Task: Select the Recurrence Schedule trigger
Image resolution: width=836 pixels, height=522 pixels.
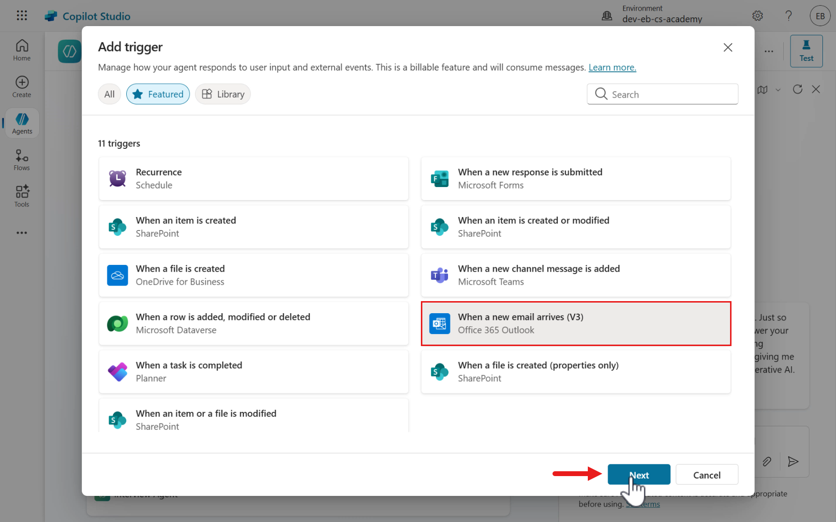Action: coord(254,178)
